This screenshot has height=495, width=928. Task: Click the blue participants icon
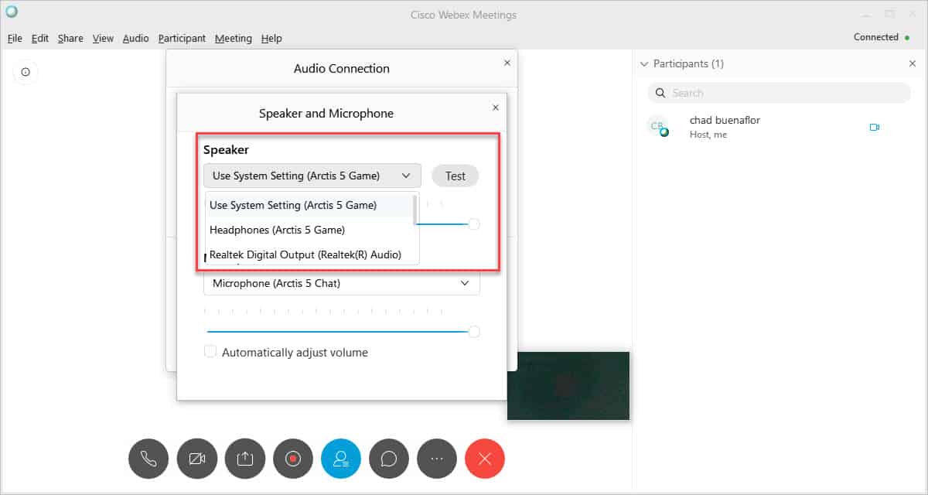[x=341, y=459]
